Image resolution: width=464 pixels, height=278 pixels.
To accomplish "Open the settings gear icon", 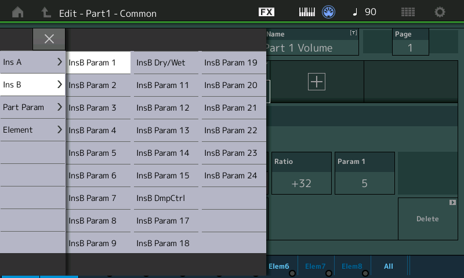I will [440, 12].
